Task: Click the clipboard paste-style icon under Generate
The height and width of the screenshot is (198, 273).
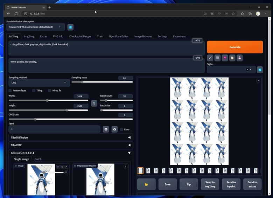Action: click(x=232, y=58)
